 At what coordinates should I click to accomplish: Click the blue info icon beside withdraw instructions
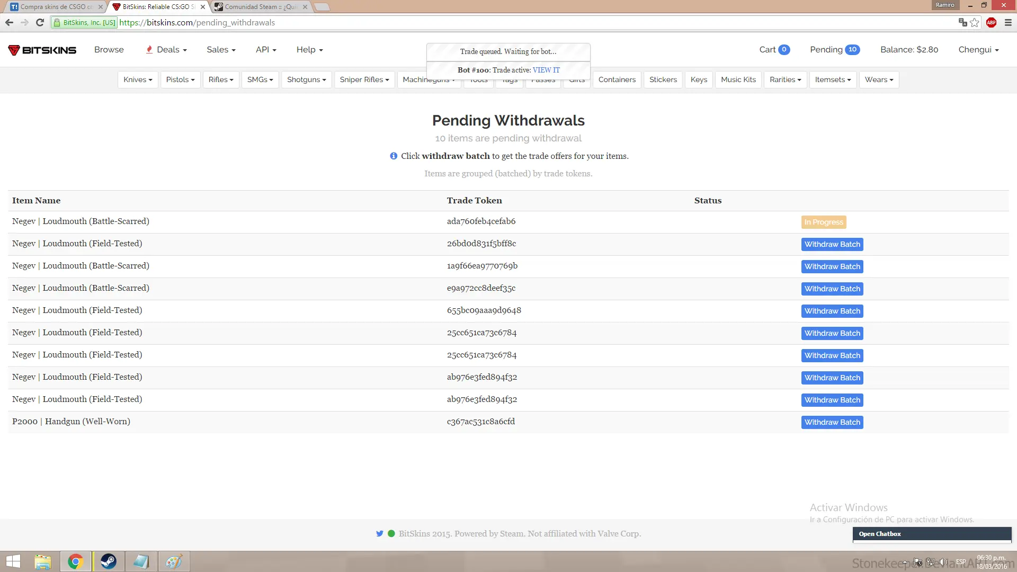(394, 156)
